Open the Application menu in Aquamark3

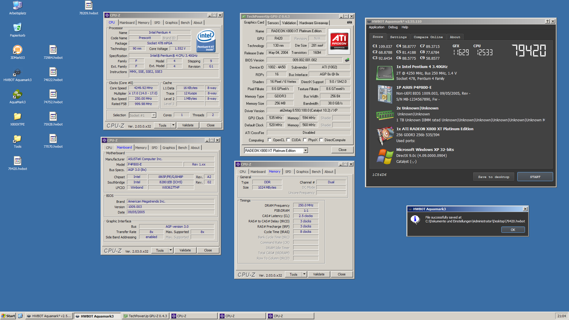coord(376,27)
